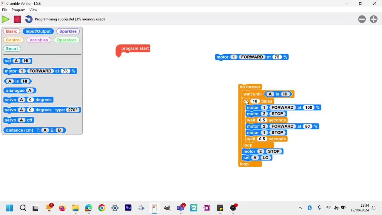Select the Control block category
This screenshot has width=382, height=215.
(13, 40)
